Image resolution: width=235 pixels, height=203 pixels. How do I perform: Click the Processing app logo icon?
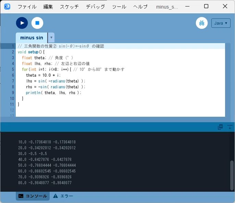7,7
